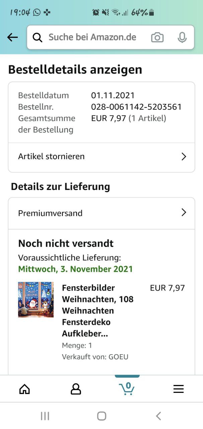Tap Android recent apps button

coord(45,416)
